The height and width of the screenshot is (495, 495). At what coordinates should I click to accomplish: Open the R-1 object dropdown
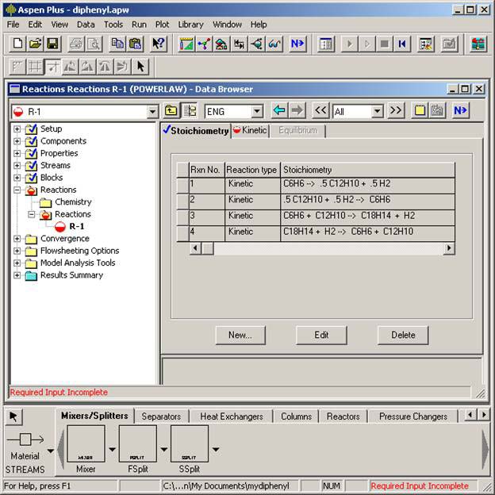[152, 112]
